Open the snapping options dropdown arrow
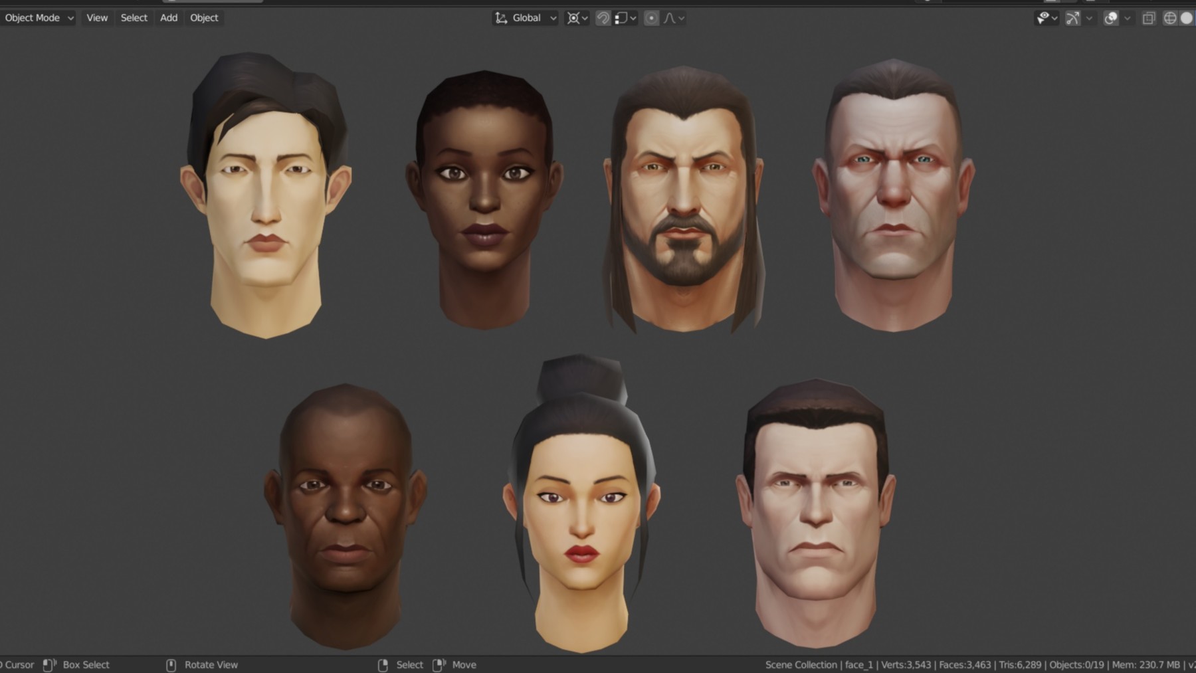This screenshot has width=1196, height=673. point(633,18)
